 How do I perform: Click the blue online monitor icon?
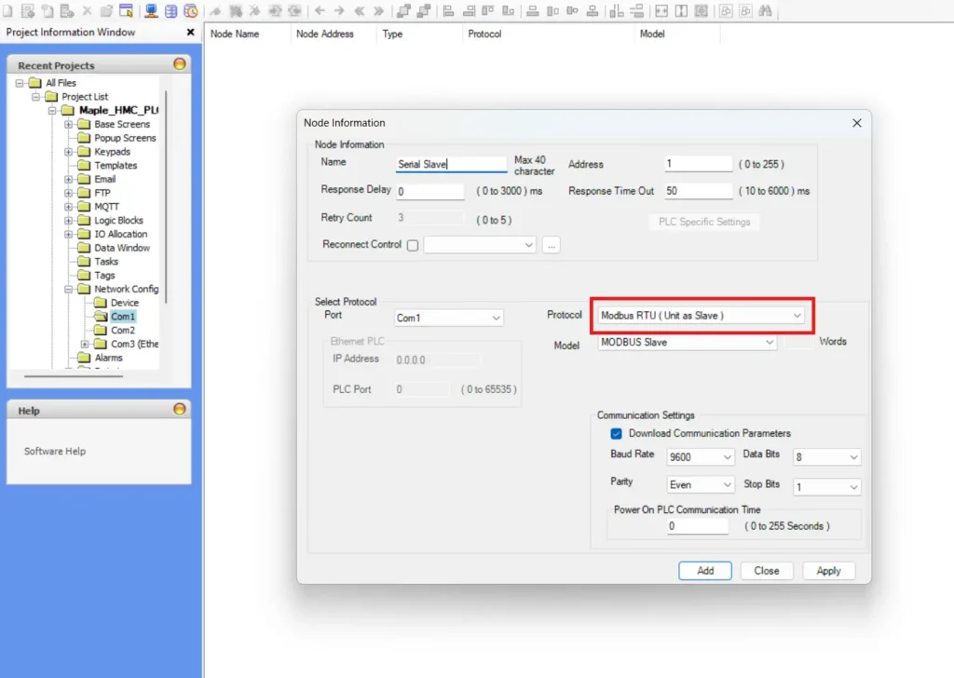coord(150,11)
